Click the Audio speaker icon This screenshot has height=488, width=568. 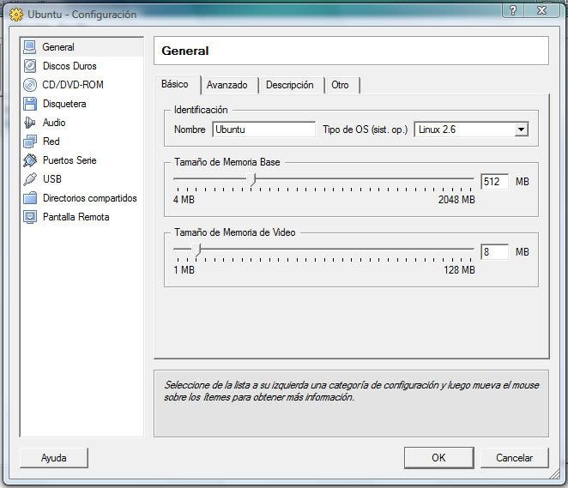[30, 123]
